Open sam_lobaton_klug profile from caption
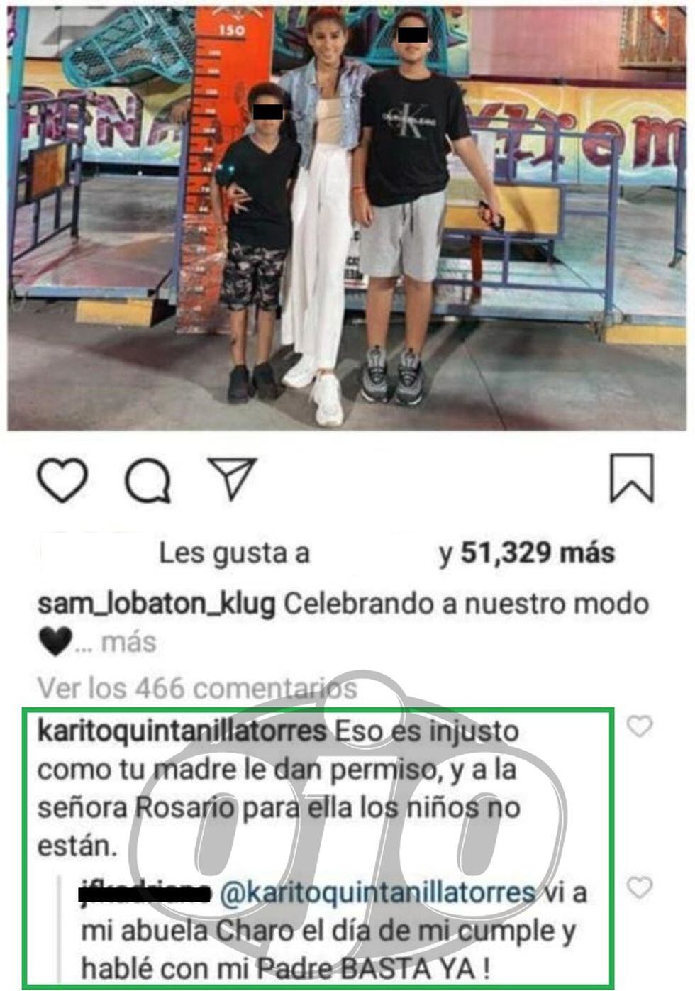Viewport: 695px width, 991px height. click(x=156, y=605)
